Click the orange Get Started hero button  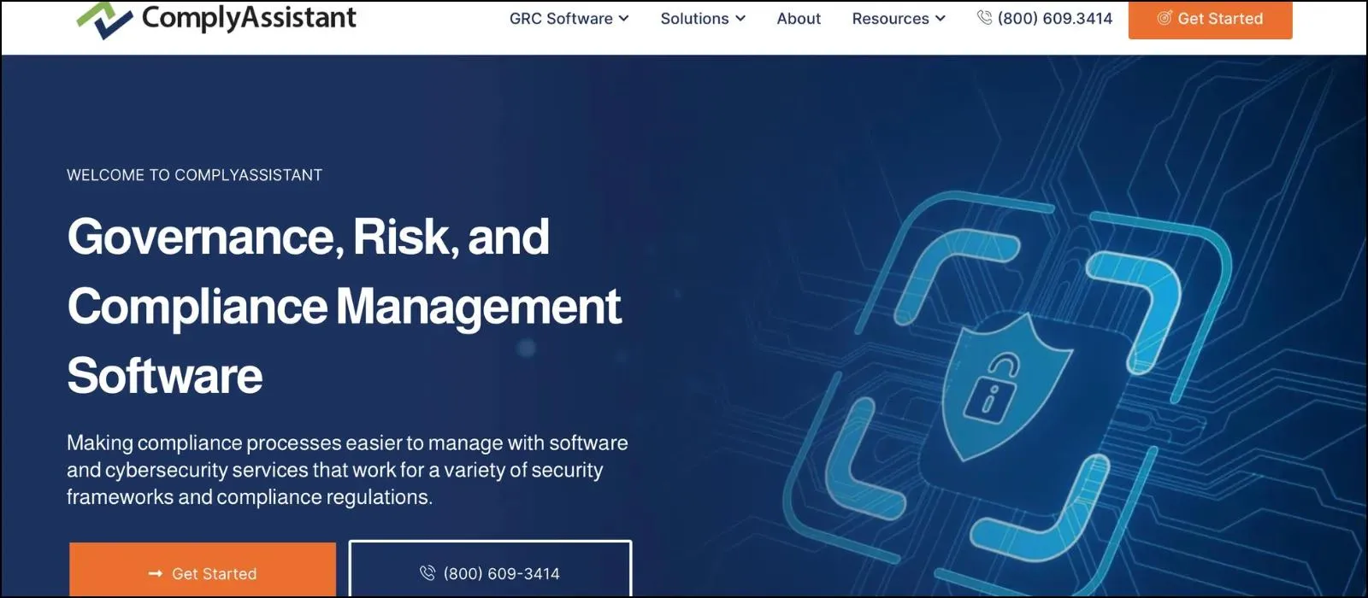(203, 570)
